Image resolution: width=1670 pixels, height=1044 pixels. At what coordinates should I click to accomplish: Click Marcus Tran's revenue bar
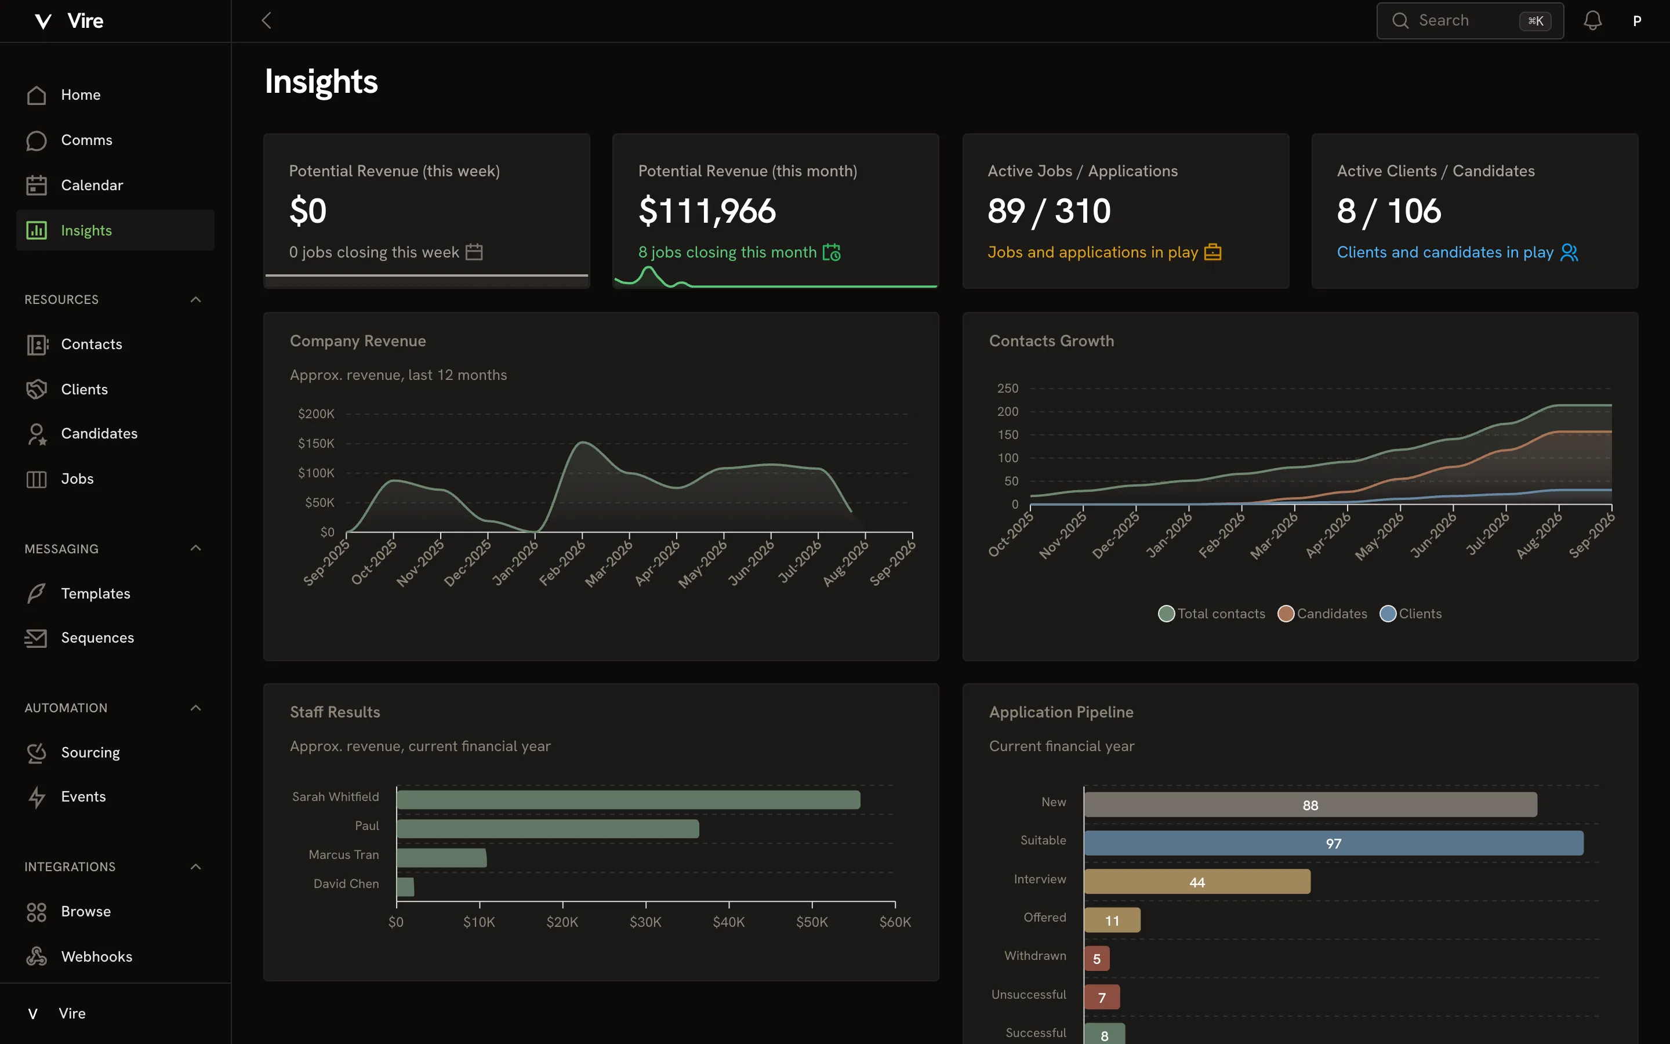click(x=442, y=858)
